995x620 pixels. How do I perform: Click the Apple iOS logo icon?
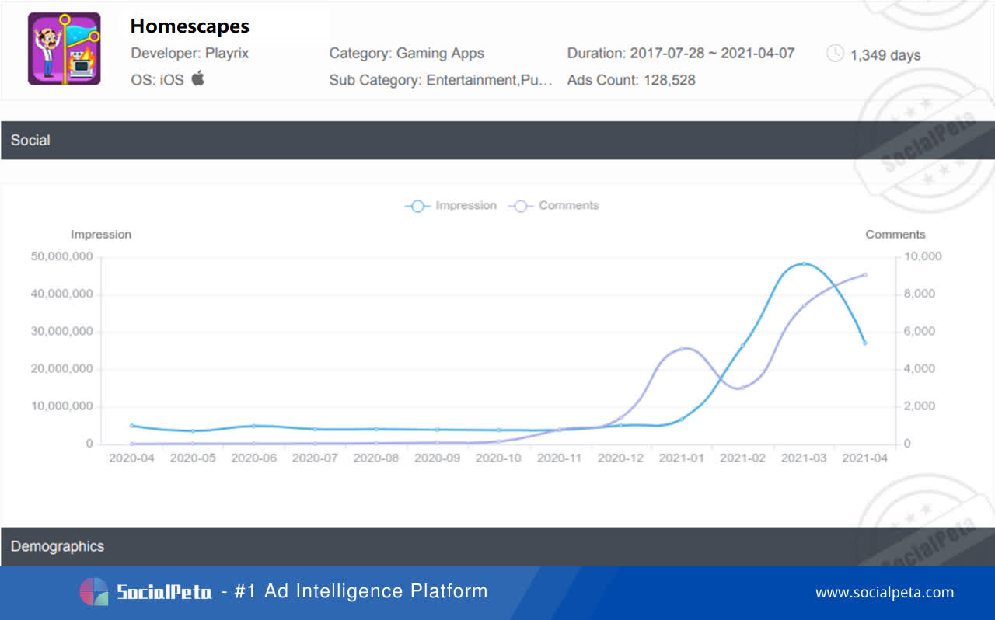point(198,78)
